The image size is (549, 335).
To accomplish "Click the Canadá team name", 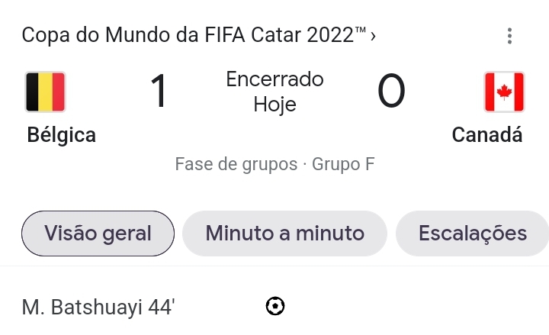I will tap(487, 135).
